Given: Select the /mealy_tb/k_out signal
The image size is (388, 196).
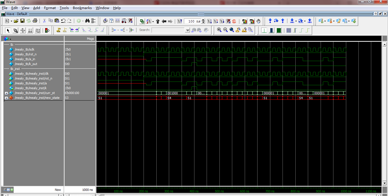Looking at the screenshot, I should [26, 64].
